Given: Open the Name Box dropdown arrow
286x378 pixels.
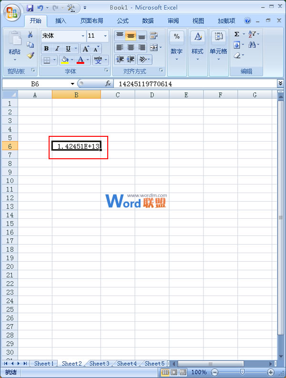Looking at the screenshot, I should 72,84.
